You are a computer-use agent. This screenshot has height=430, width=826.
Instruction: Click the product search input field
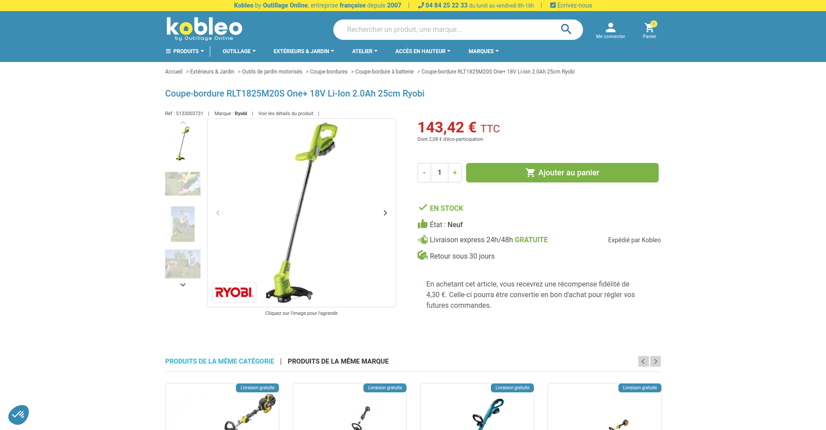coord(447,30)
